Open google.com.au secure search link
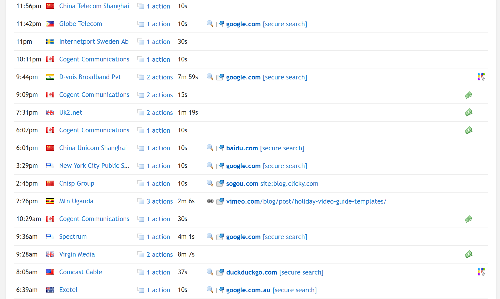This screenshot has height=299, width=500. (271, 290)
